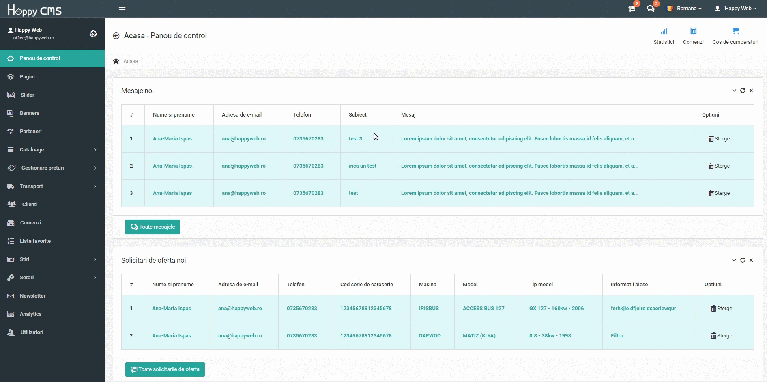Screen dimensions: 767x382
Task: Click the Acasa breadcrumb link
Action: click(x=131, y=61)
